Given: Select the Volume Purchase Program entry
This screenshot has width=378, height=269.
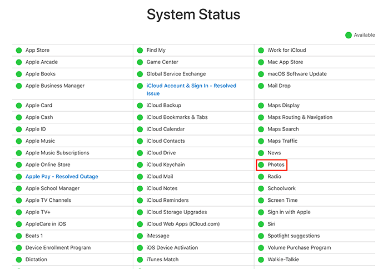Looking at the screenshot, I should point(299,247).
